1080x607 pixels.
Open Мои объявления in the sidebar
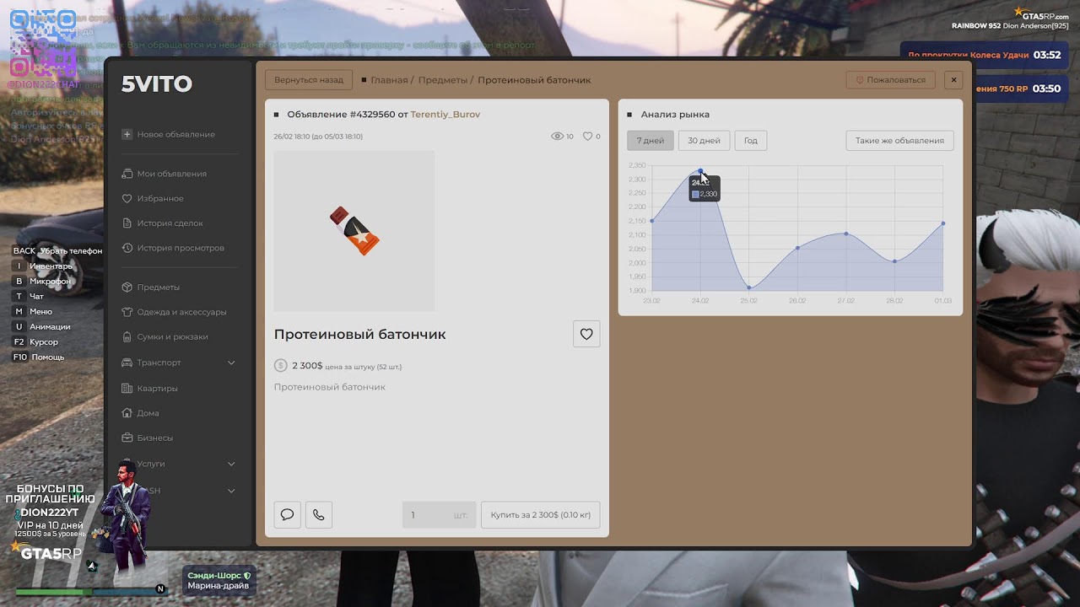coord(171,174)
